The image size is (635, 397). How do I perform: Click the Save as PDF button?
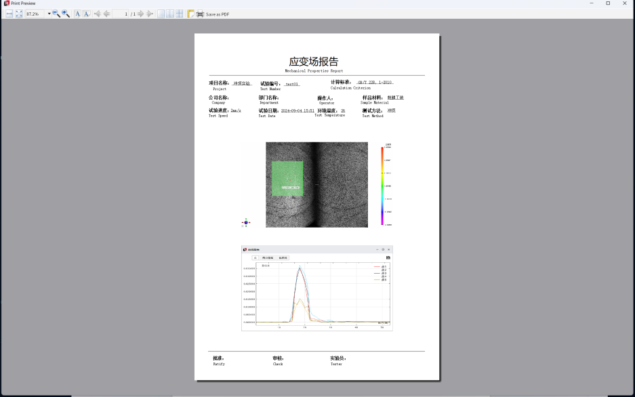[218, 14]
